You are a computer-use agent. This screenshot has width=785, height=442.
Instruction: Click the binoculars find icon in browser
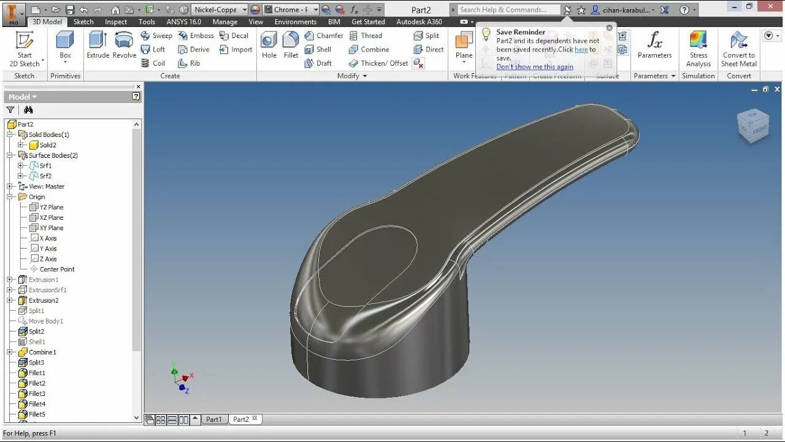pyautogui.click(x=28, y=110)
